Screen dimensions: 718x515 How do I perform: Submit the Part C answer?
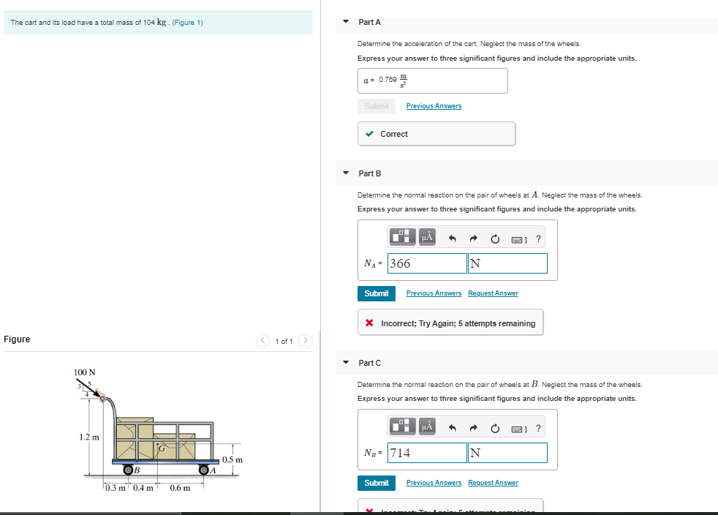[x=376, y=483]
